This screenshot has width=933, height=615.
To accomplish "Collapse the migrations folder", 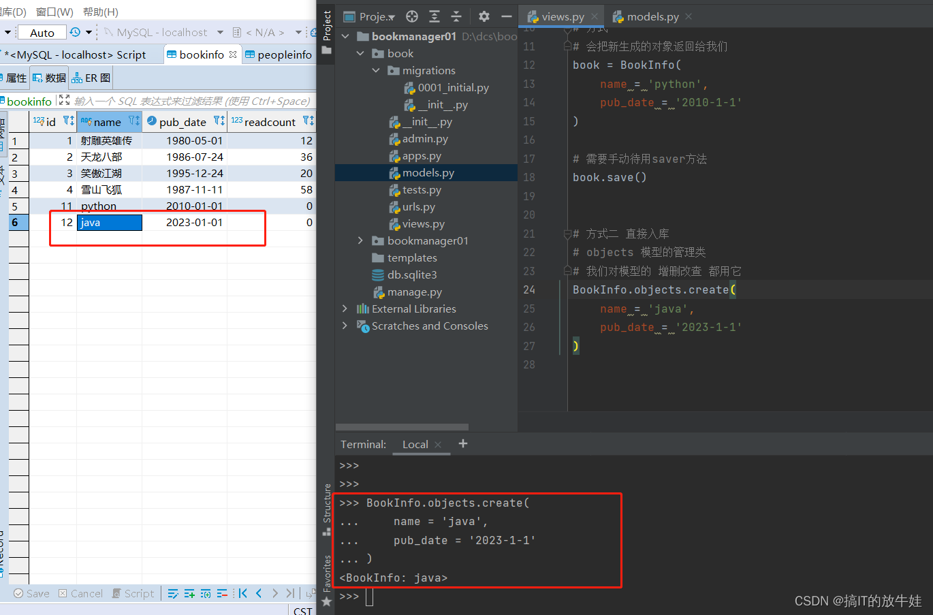I will [376, 70].
